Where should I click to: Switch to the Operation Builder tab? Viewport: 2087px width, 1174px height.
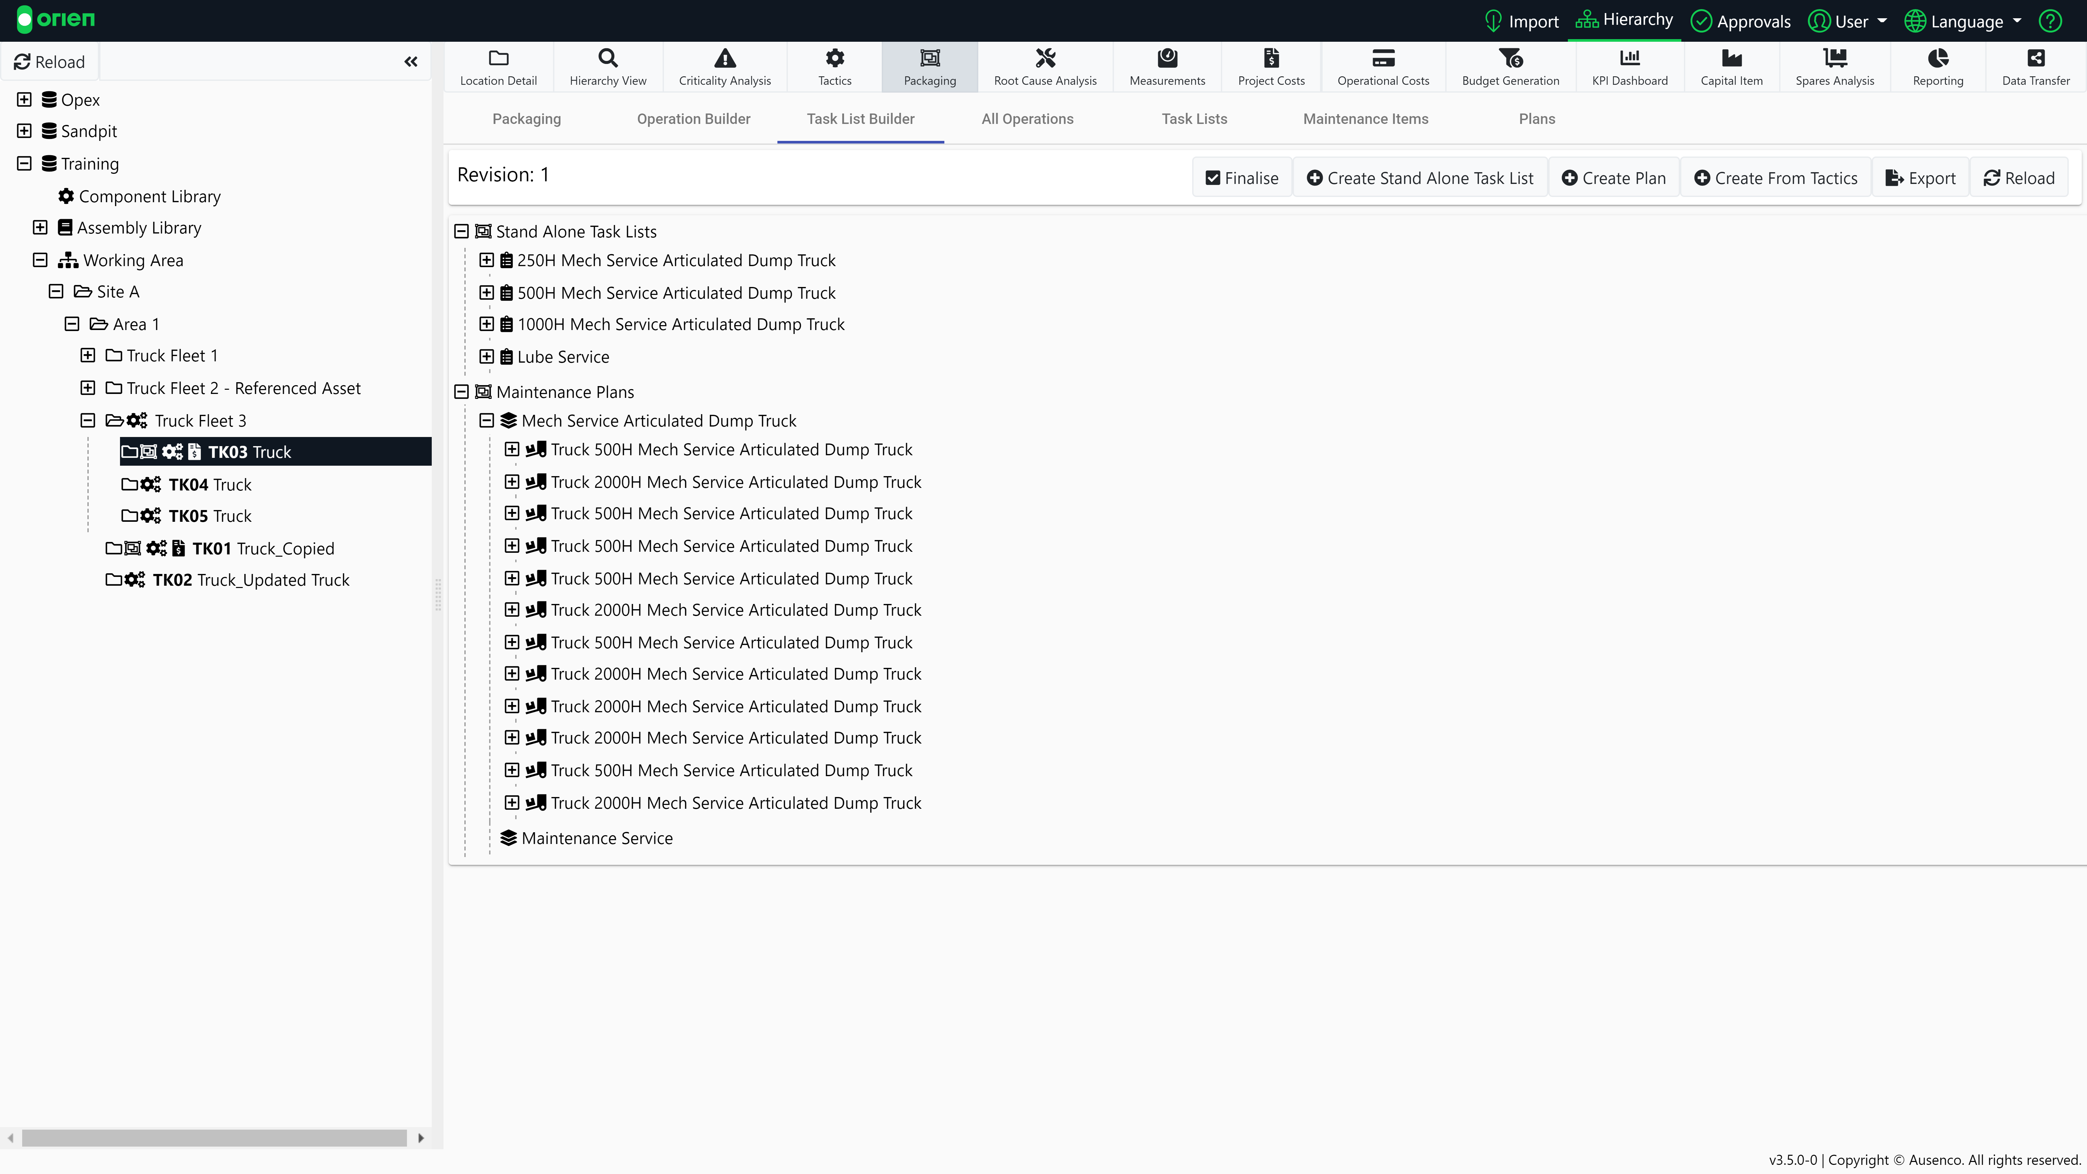pos(694,119)
